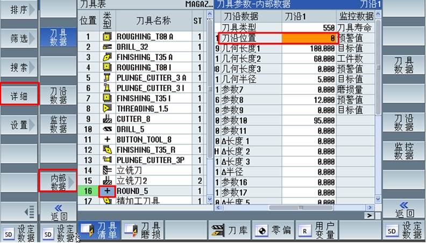Select tool row DRILL_32
The image size is (426, 243).
coord(141,47)
